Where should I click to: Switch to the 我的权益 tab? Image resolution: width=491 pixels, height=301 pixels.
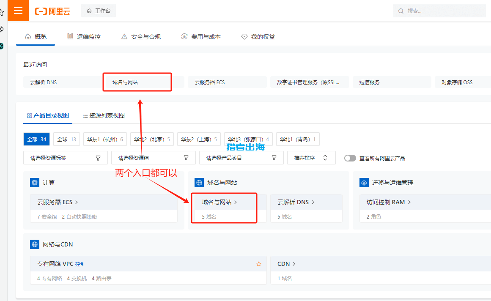tap(258, 37)
